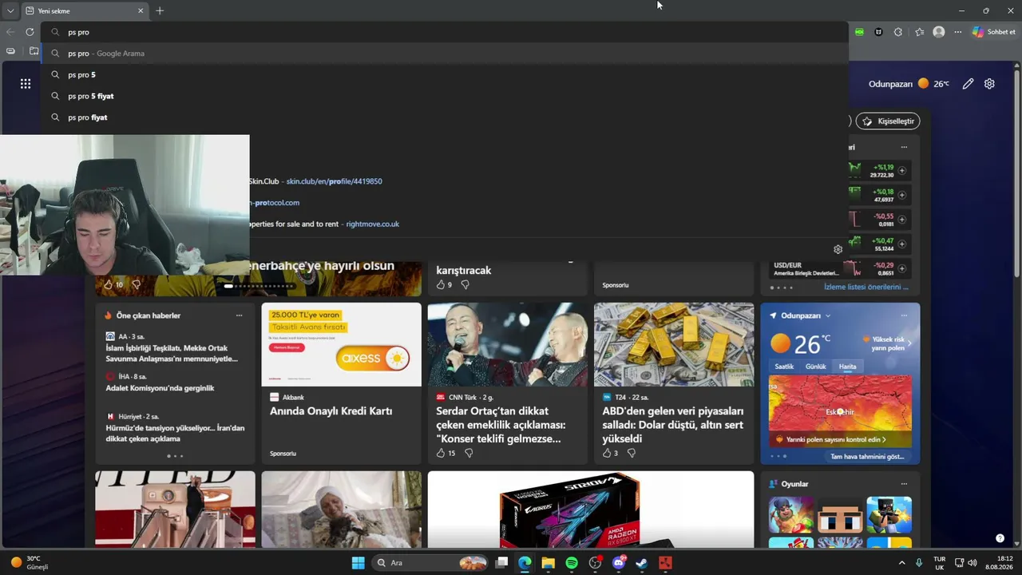
Task: Open the new tab plus button
Action: (160, 10)
